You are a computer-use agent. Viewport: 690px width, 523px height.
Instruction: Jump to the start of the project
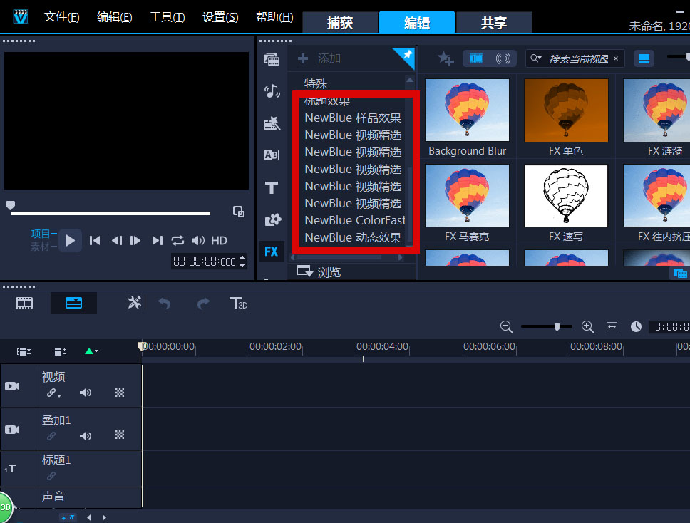[95, 241]
